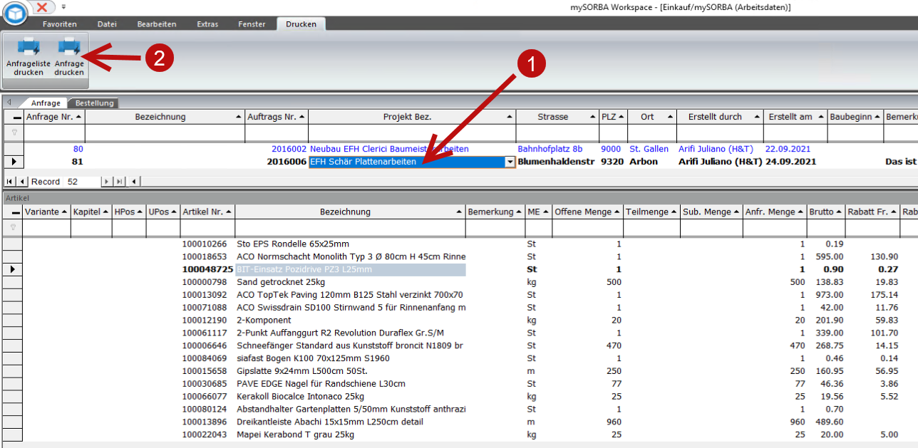Open the Fenster menu tab

(x=252, y=24)
